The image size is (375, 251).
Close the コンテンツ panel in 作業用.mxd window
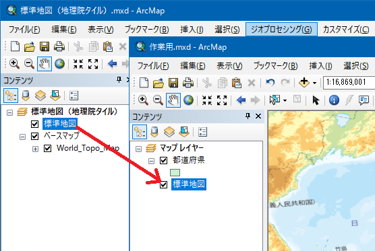(x=258, y=116)
